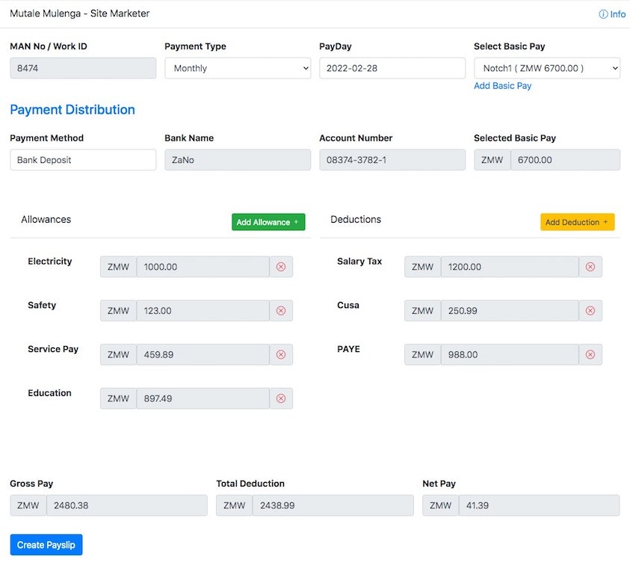Click the PayDay date field

tap(392, 68)
